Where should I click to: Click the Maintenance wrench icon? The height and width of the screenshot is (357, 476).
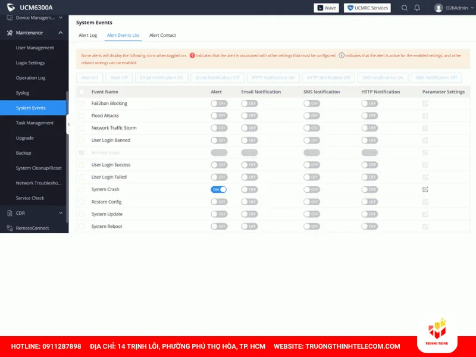(10, 33)
